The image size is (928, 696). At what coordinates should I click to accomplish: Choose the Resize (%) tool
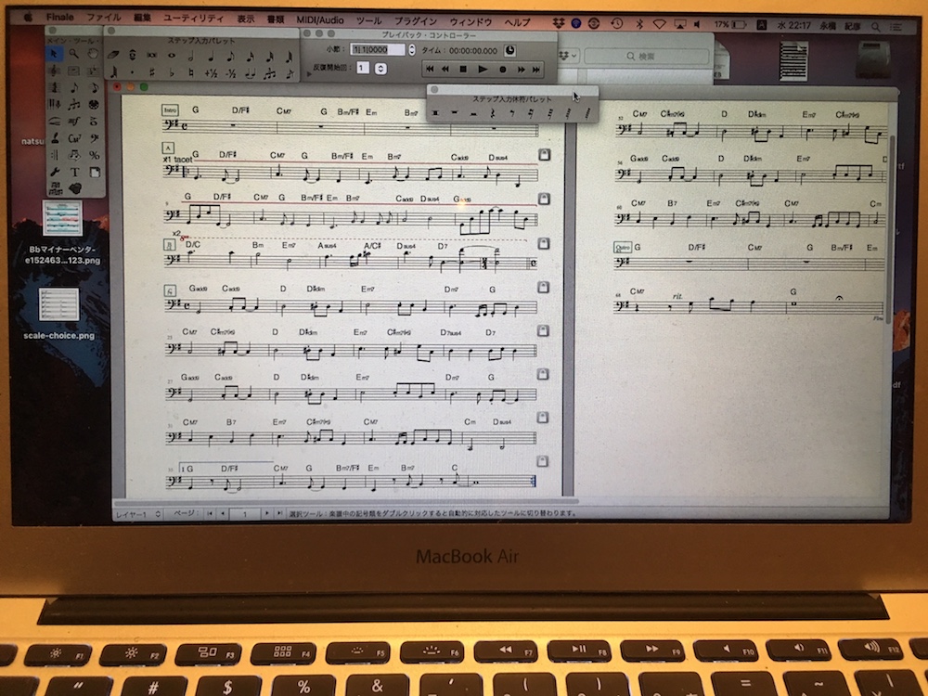[x=94, y=155]
